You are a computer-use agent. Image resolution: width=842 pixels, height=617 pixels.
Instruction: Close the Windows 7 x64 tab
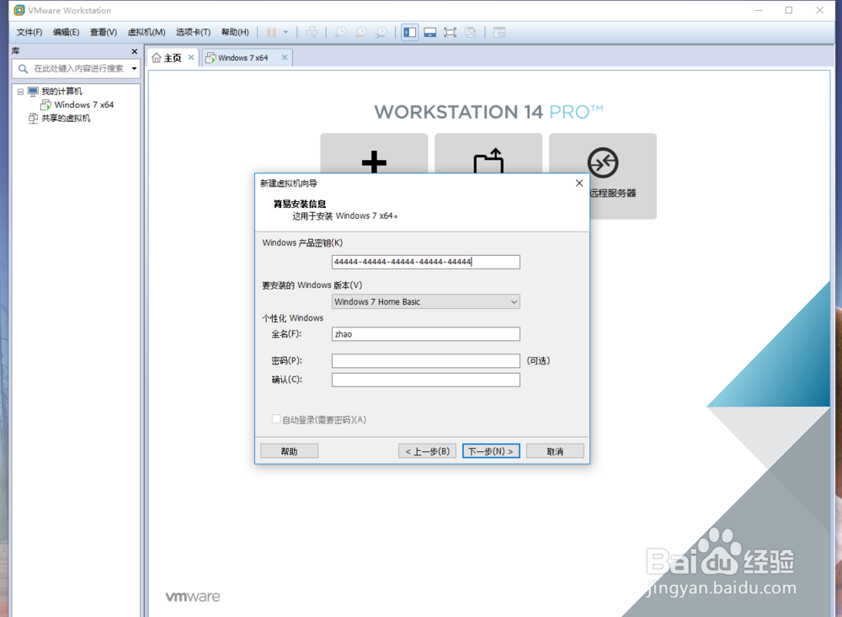284,57
